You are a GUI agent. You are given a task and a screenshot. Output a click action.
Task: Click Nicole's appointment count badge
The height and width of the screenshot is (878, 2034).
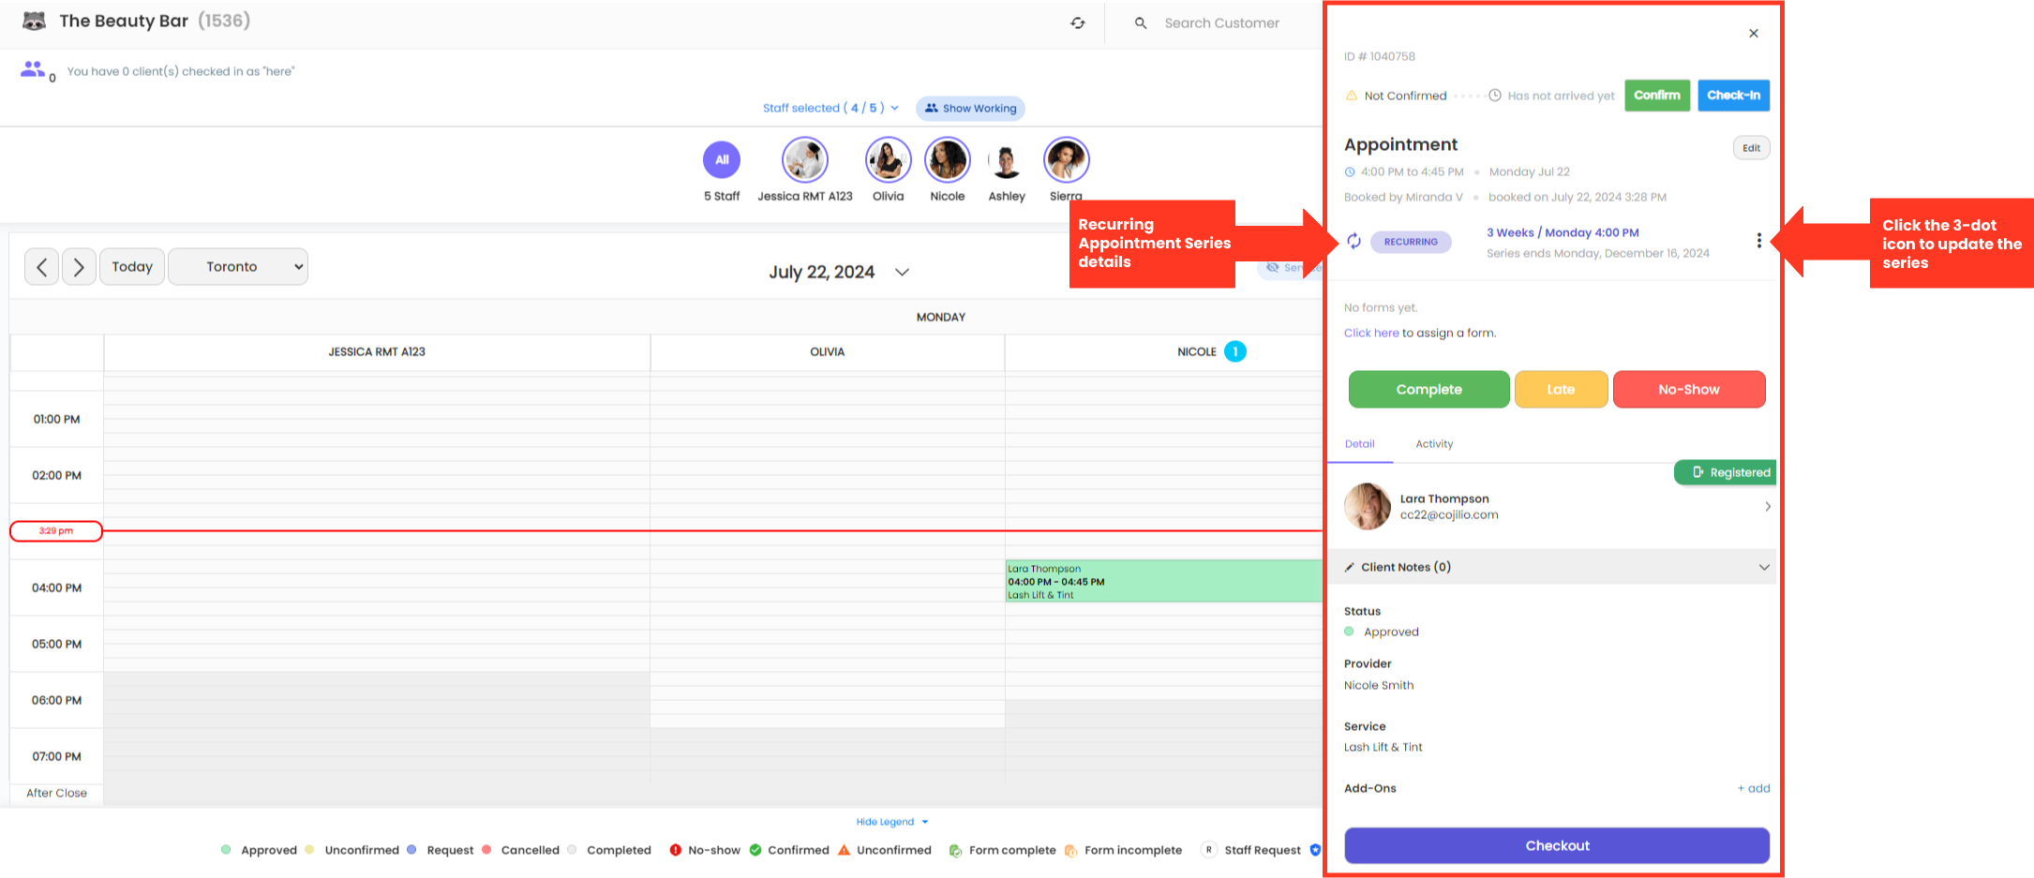point(1235,351)
